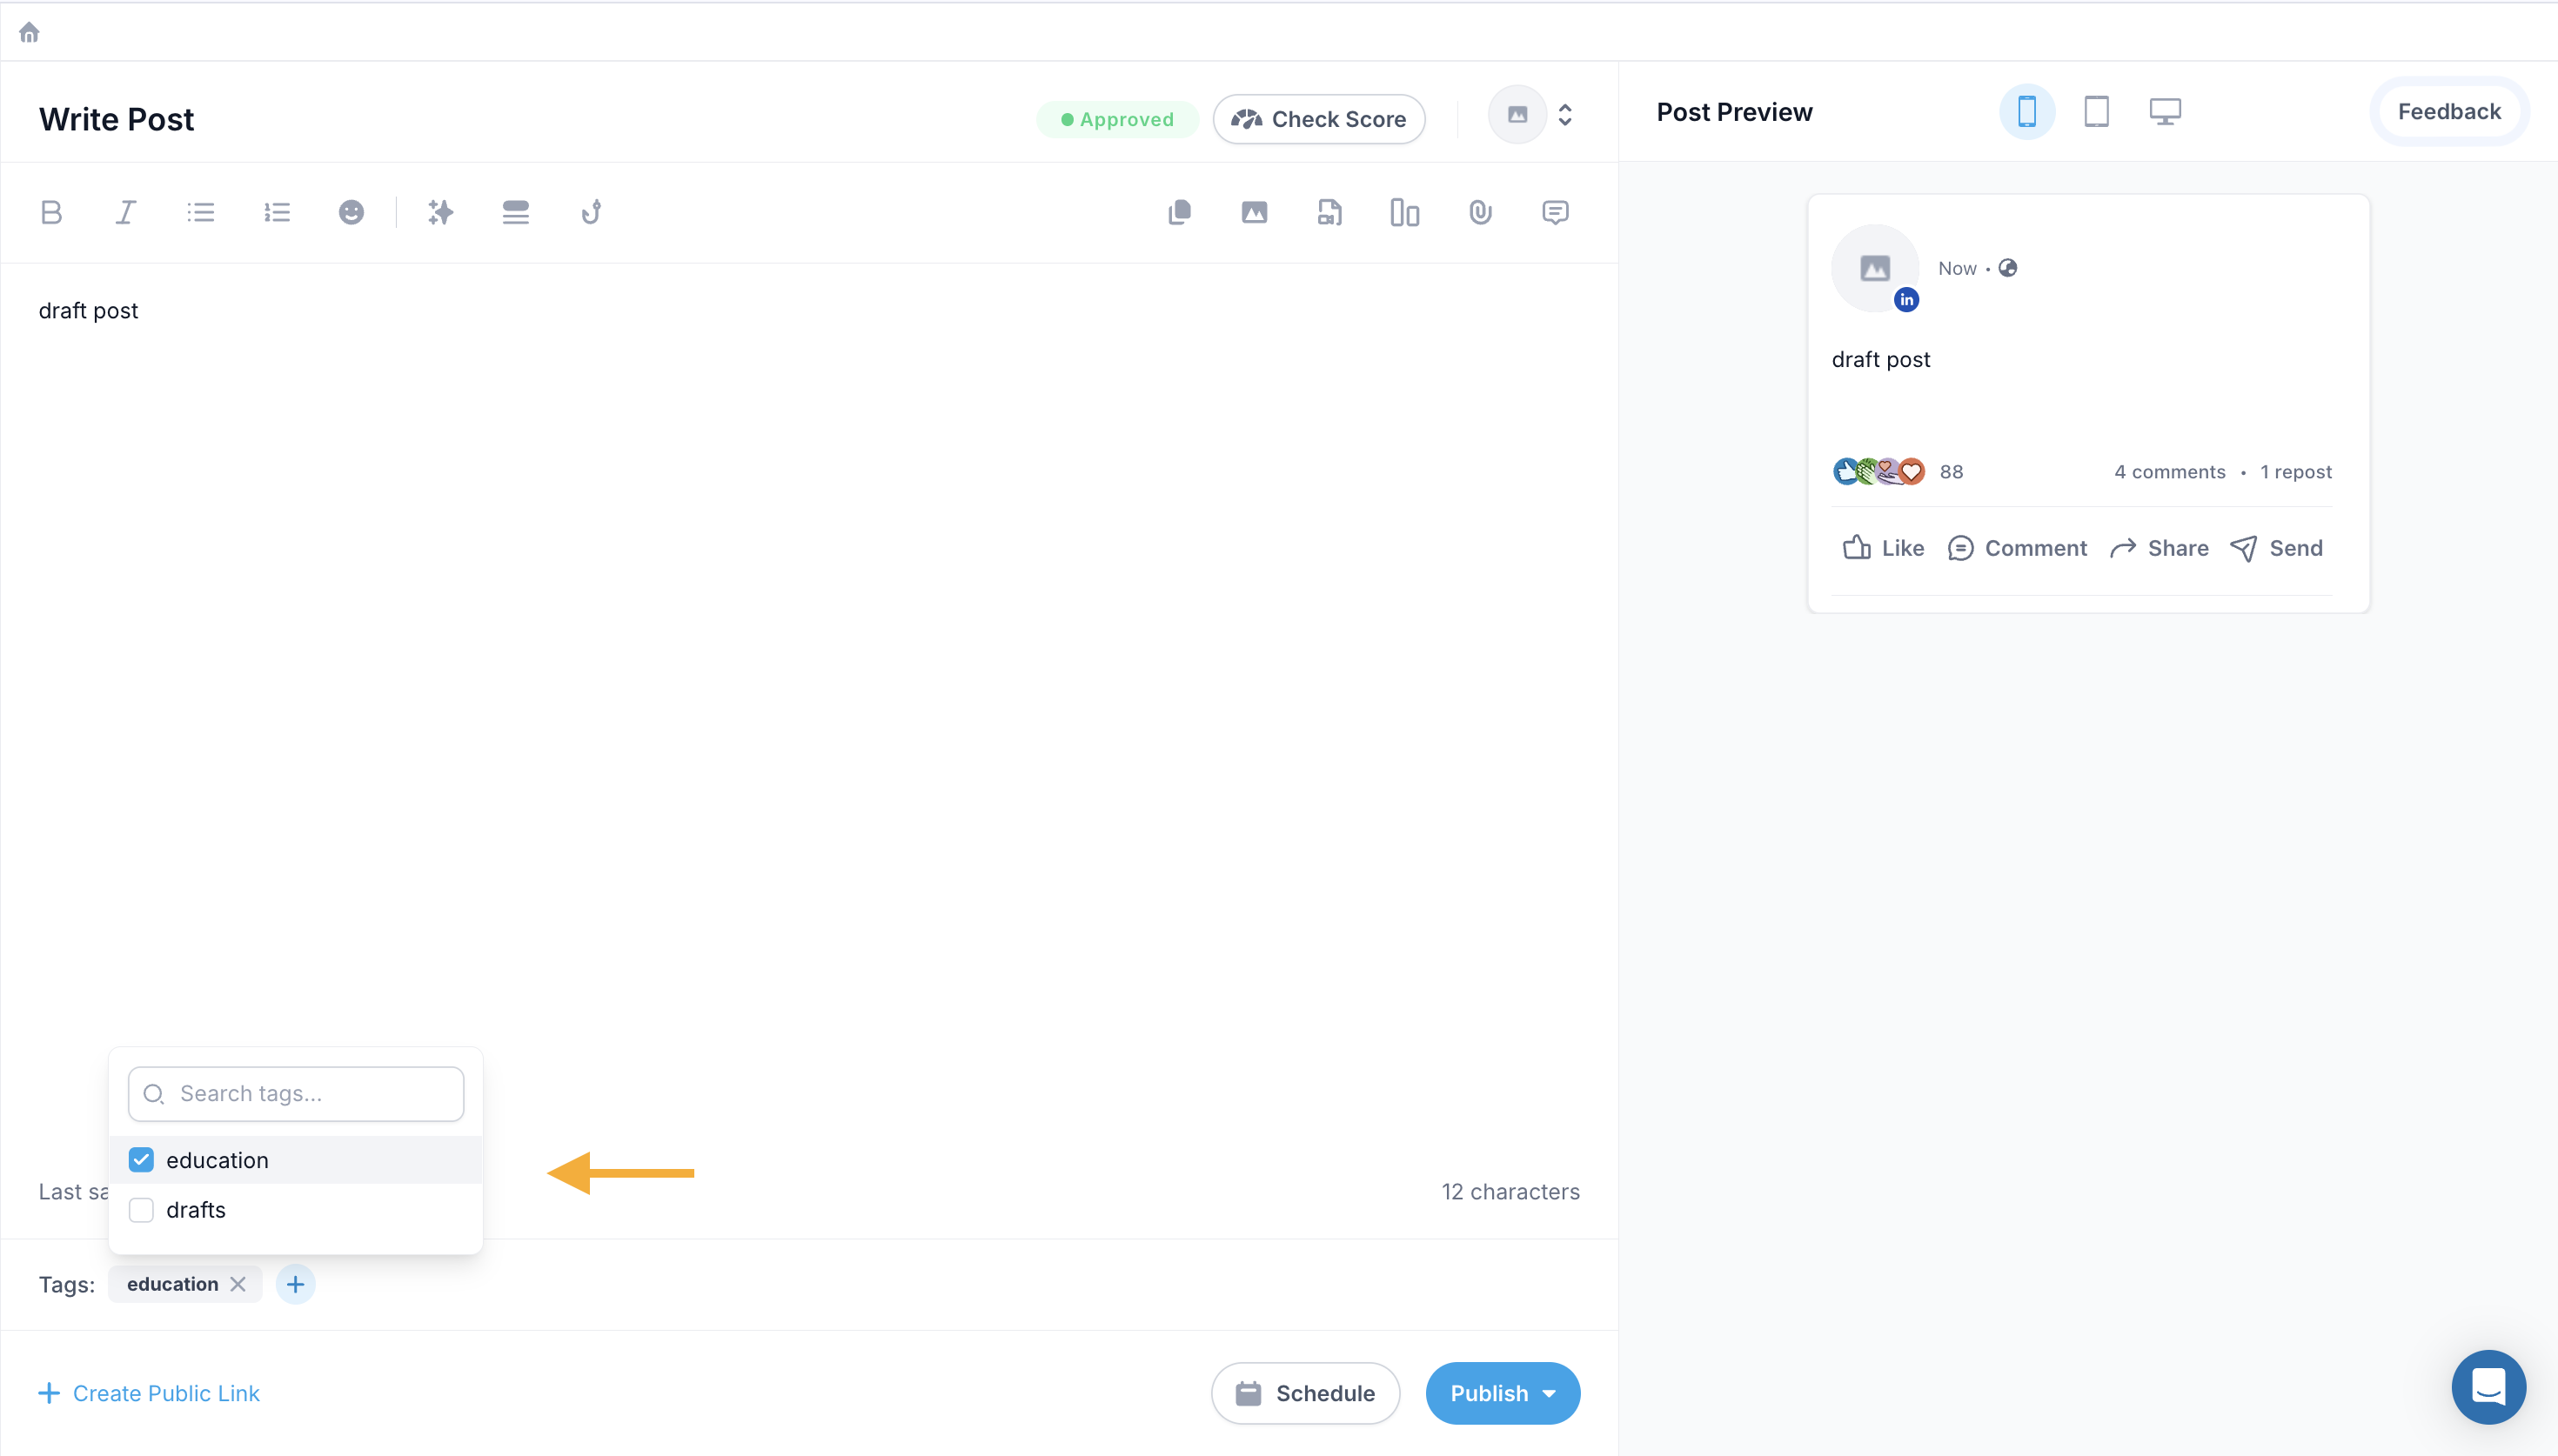Toggle bold formatting
Viewport: 2558px width, 1456px height.
(x=51, y=212)
